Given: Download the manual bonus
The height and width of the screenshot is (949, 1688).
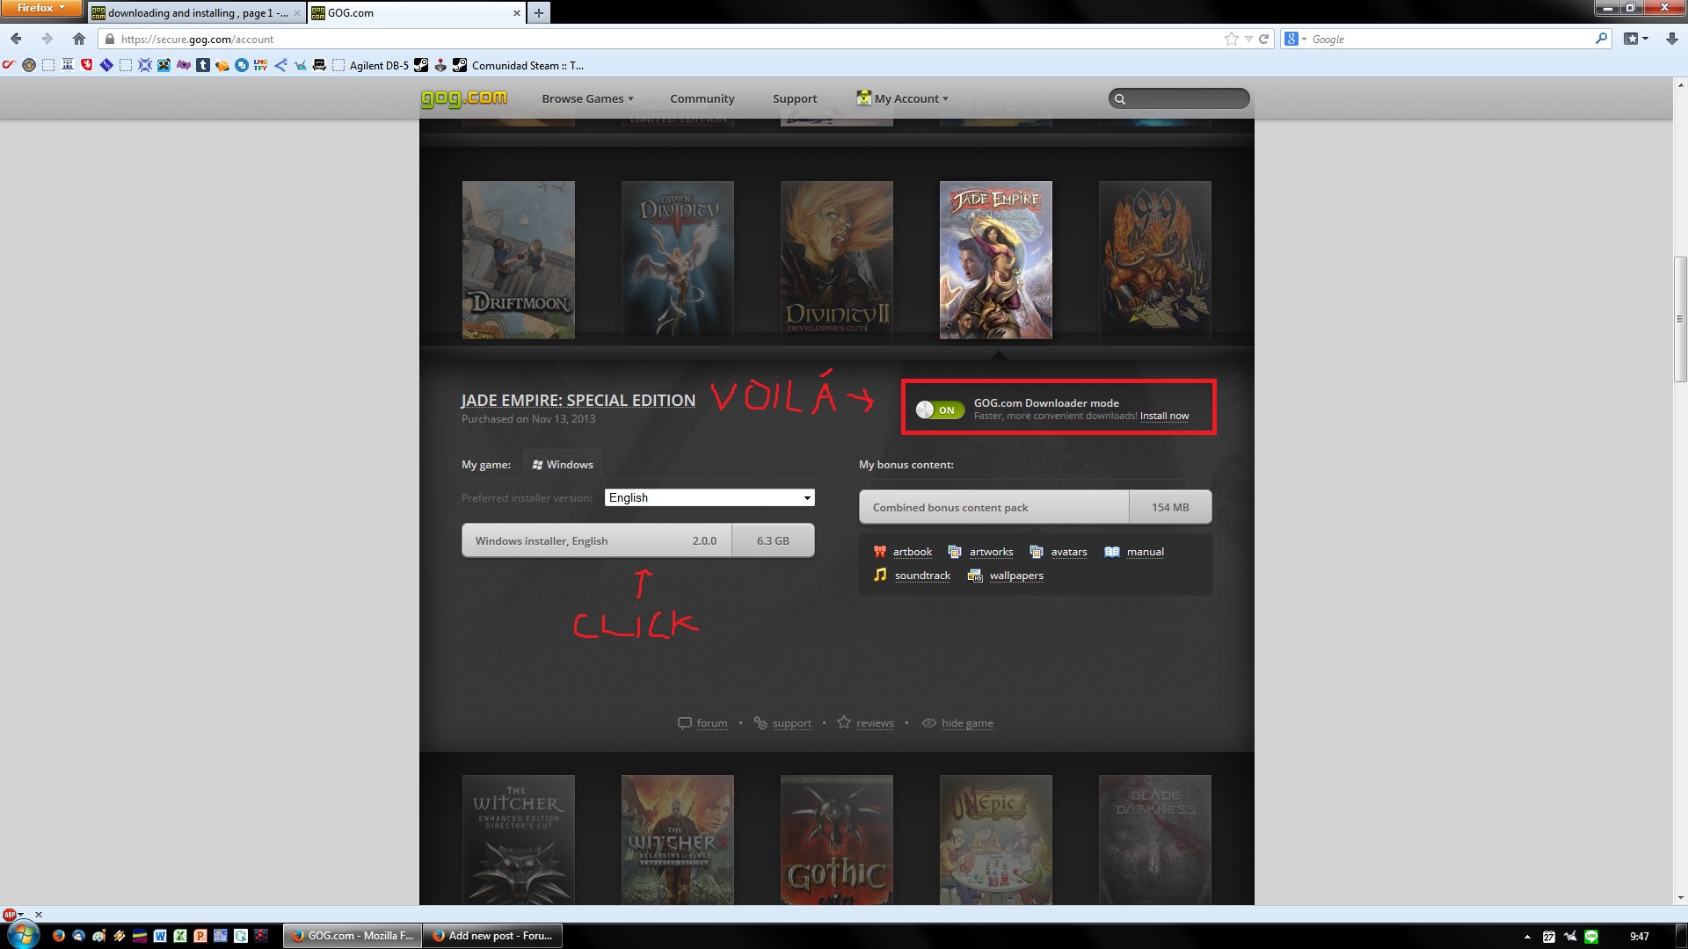Looking at the screenshot, I should 1145,552.
